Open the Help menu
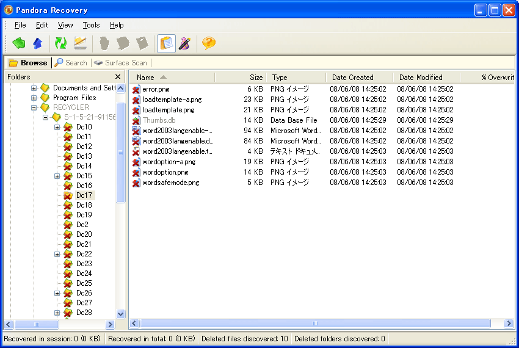 [117, 25]
